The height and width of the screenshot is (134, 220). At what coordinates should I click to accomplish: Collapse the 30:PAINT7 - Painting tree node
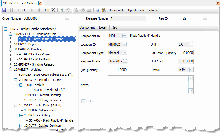(11, 49)
